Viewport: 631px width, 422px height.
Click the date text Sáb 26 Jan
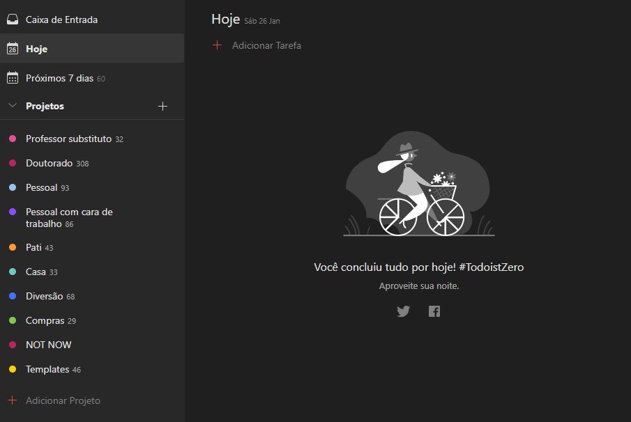[x=262, y=21]
